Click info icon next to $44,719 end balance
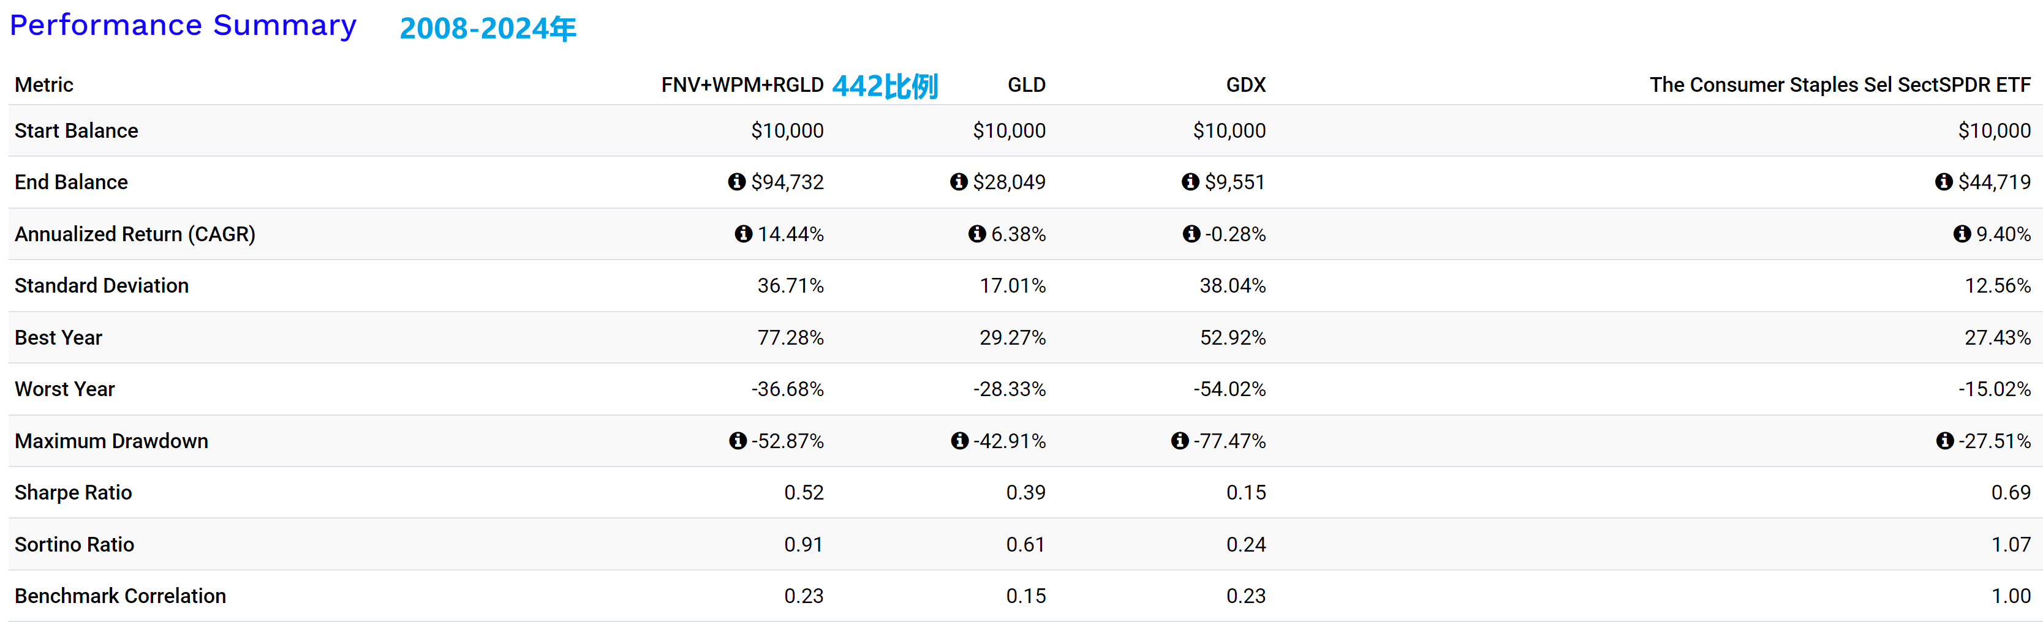This screenshot has height=622, width=2043. pos(1944,182)
